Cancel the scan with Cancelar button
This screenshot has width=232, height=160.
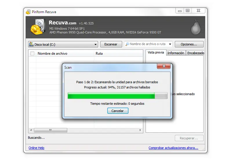tap(118, 111)
